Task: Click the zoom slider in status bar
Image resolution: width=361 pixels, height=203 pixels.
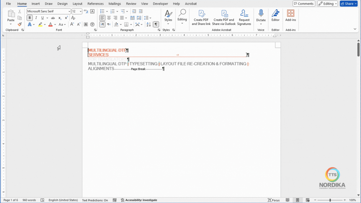Action: 330,200
